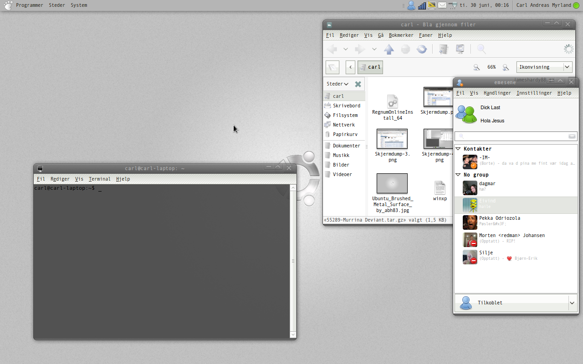
Task: Select contact Pekka Odriozola
Action: click(x=516, y=222)
